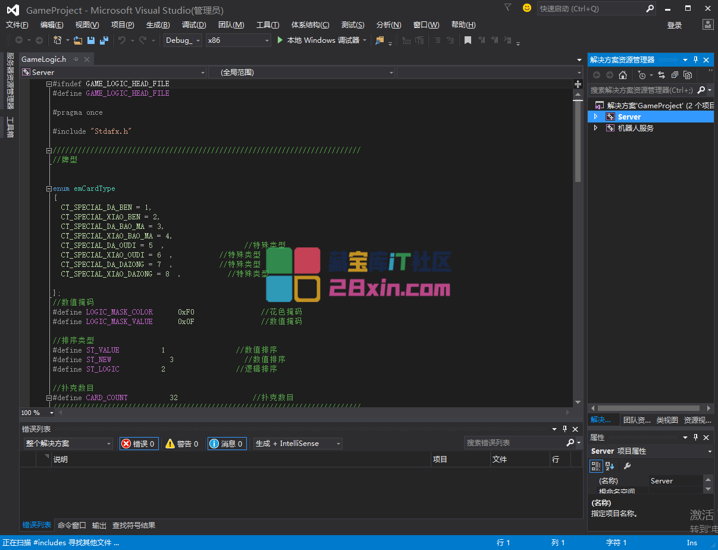Image resolution: width=718 pixels, height=550 pixels.
Task: Switch to the 命令窗口 tab
Action: tap(72, 525)
